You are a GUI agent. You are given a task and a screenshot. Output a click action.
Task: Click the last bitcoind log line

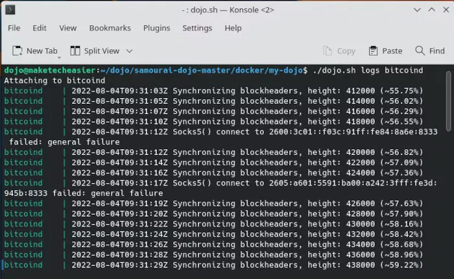(x=213, y=265)
